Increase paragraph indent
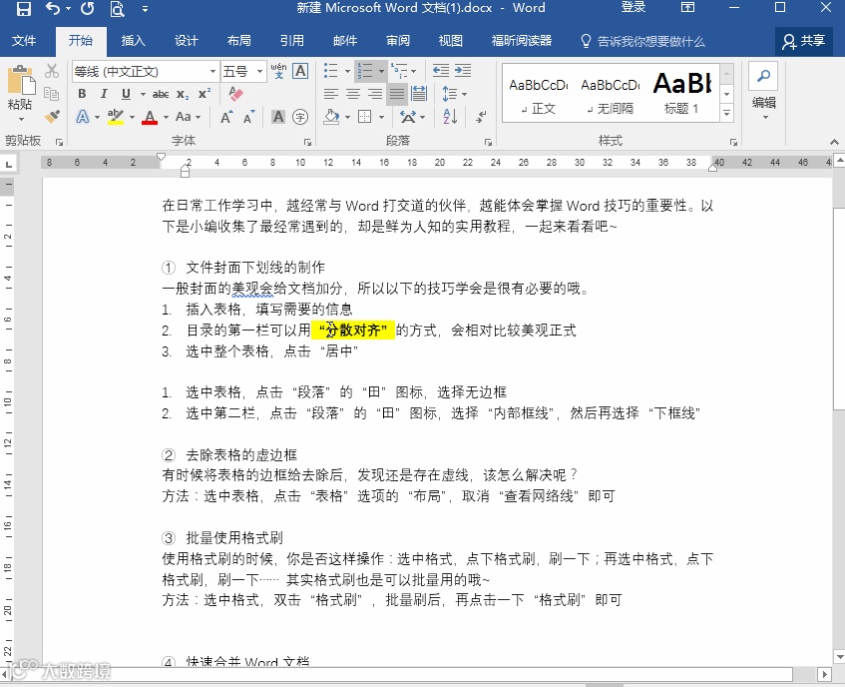The image size is (845, 687). point(463,71)
